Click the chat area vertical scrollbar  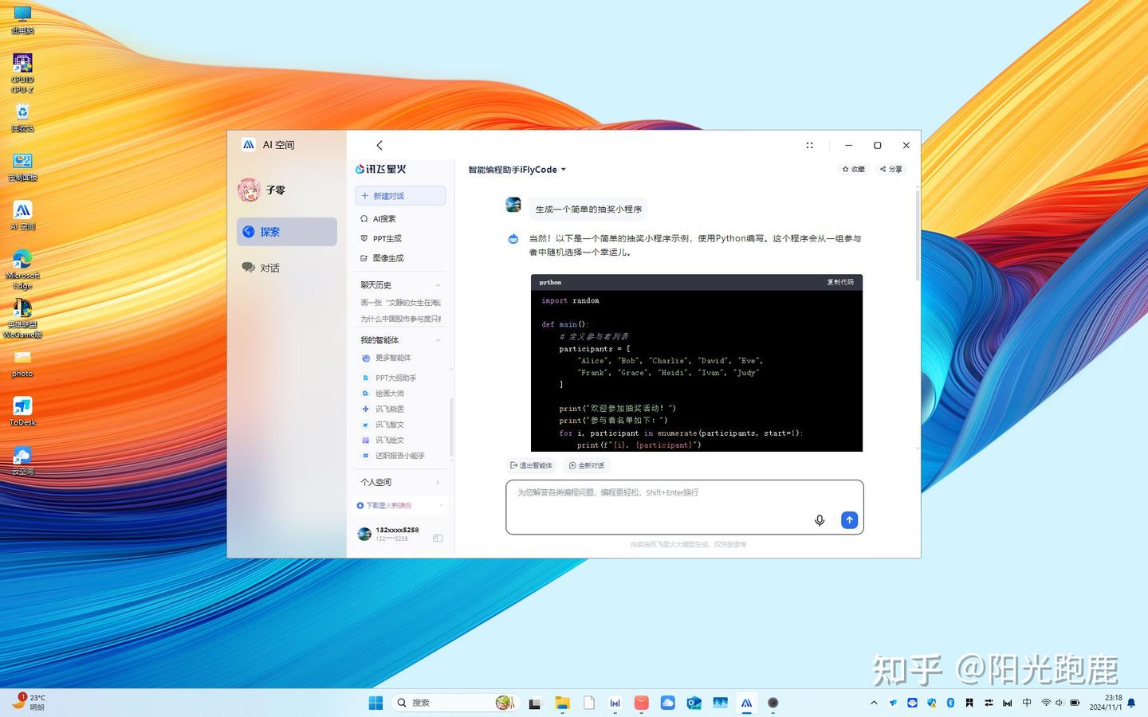(917, 236)
